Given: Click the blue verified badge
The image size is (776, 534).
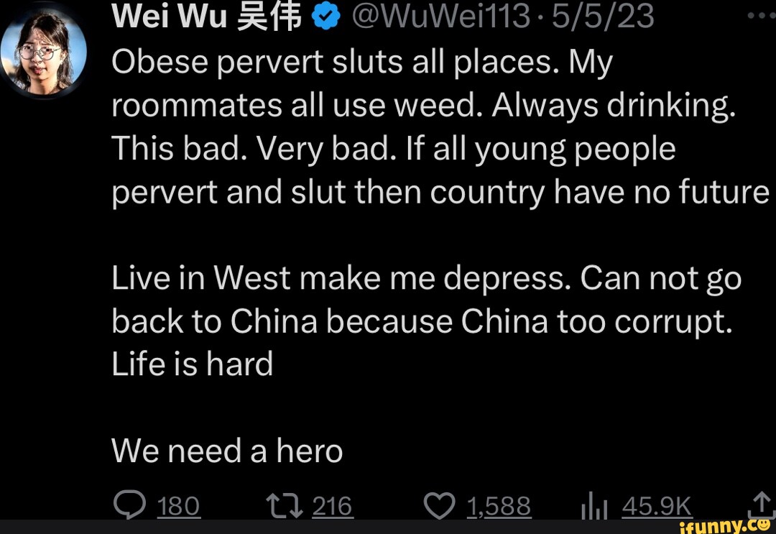Looking at the screenshot, I should (326, 17).
